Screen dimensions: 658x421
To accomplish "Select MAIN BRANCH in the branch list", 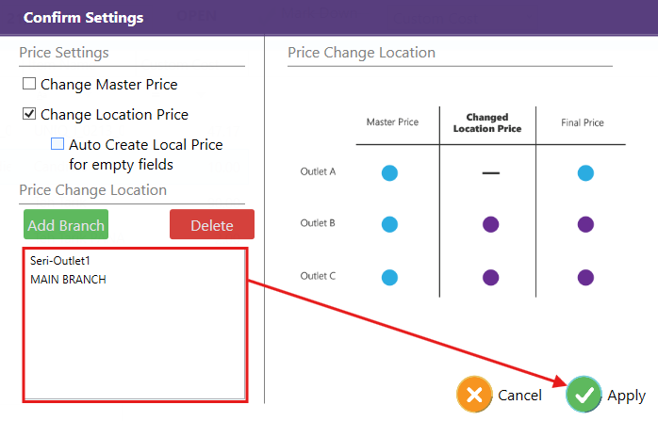I will click(x=68, y=279).
